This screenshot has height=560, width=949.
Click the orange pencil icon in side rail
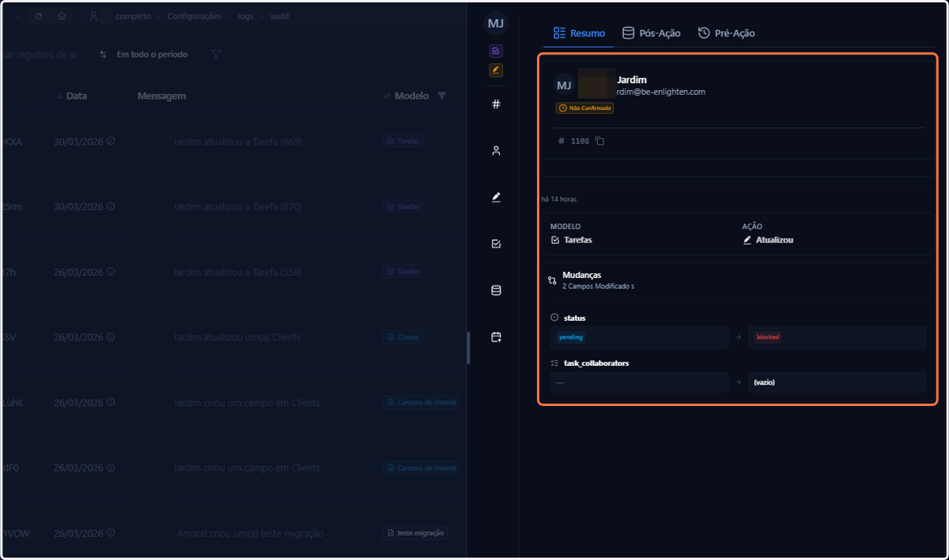tap(496, 70)
